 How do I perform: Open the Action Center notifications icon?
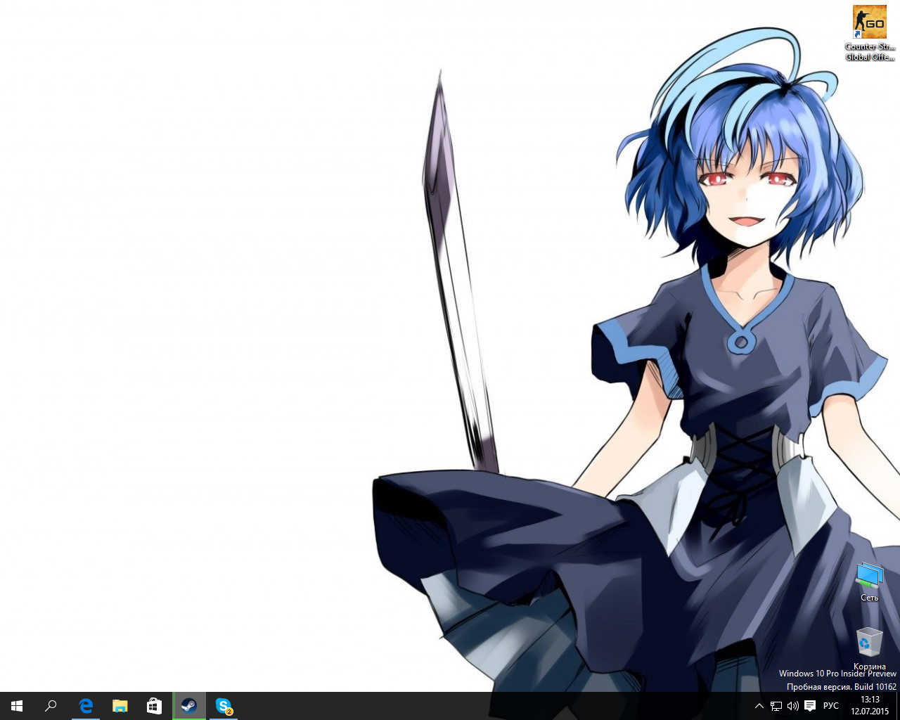810,706
